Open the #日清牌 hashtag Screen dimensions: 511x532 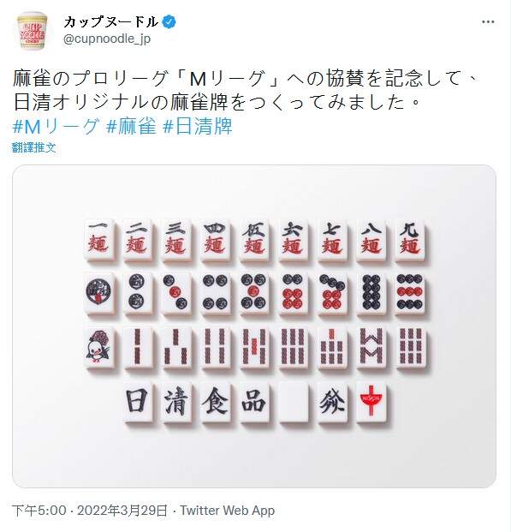[x=198, y=127]
